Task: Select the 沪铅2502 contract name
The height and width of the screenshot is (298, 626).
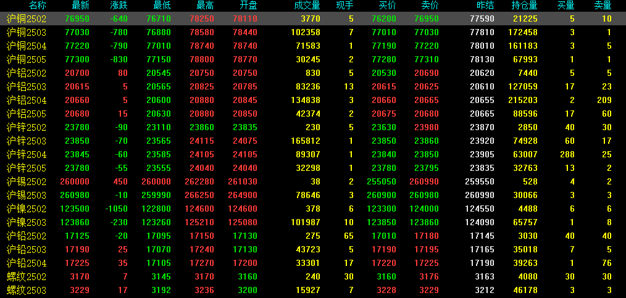Action: tap(27, 236)
